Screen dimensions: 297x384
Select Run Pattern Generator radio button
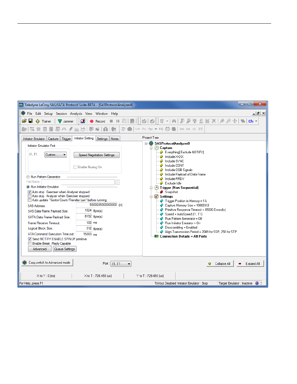coord(28,177)
